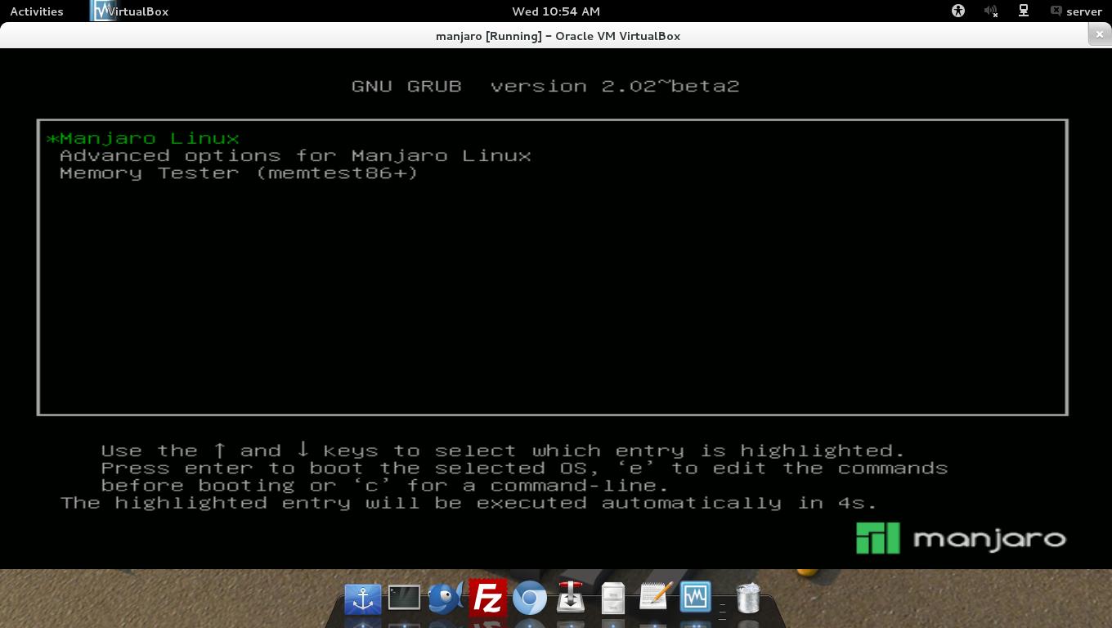Open the Trash from the dock
This screenshot has width=1112, height=628.
tap(748, 598)
